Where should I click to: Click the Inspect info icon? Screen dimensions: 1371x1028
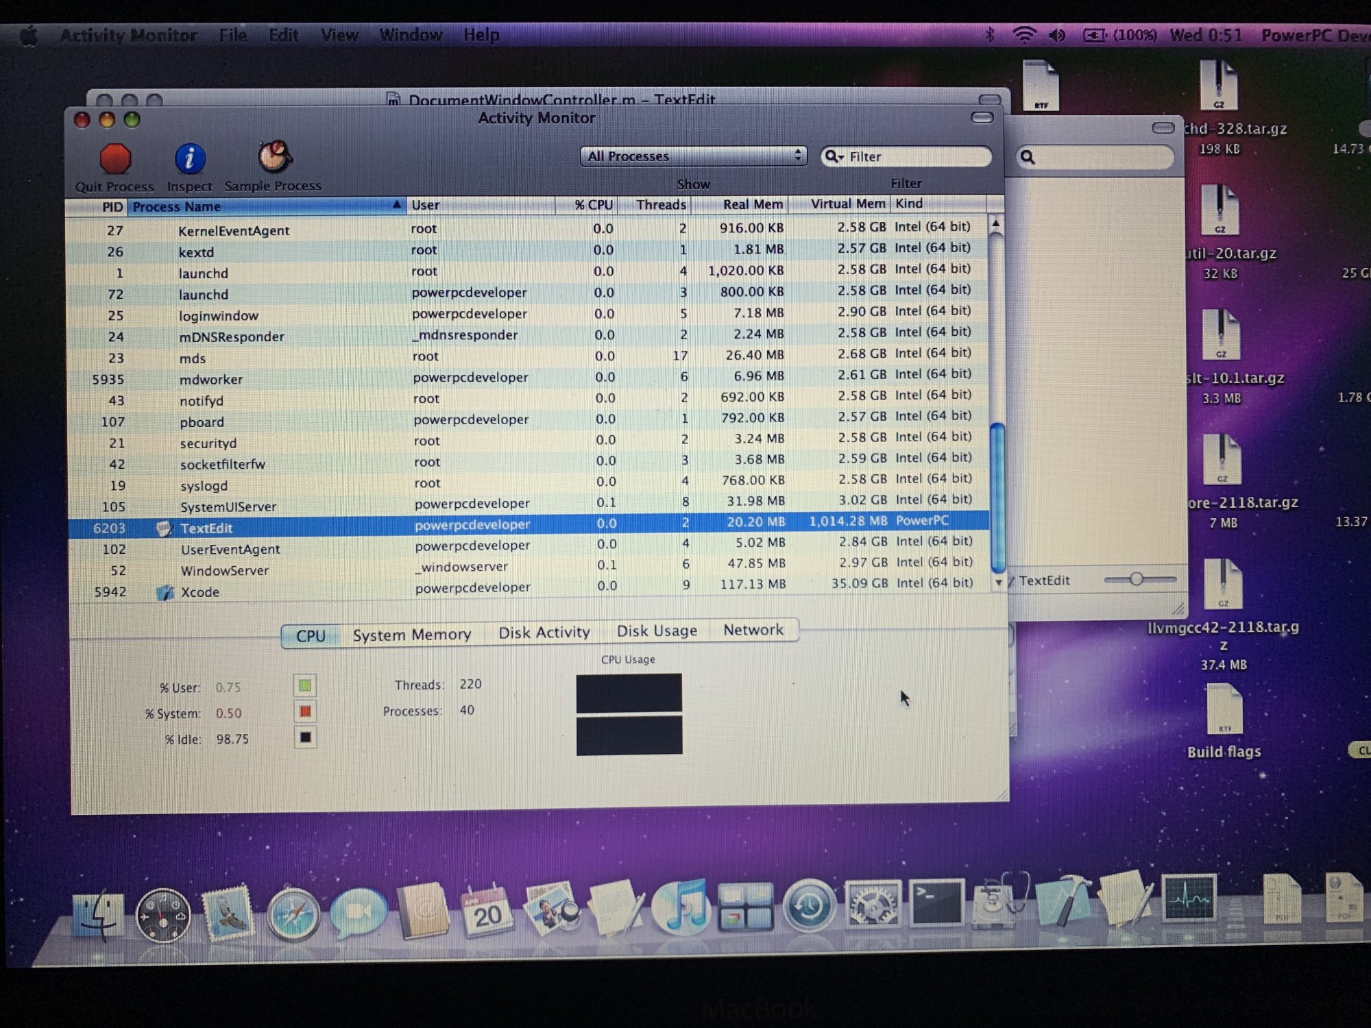point(189,159)
